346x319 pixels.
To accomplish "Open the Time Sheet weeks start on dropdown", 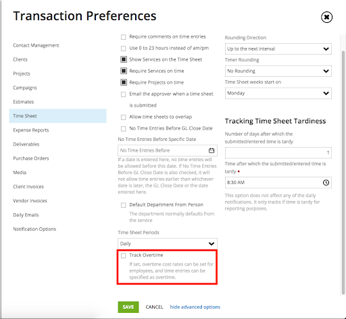I will [278, 93].
